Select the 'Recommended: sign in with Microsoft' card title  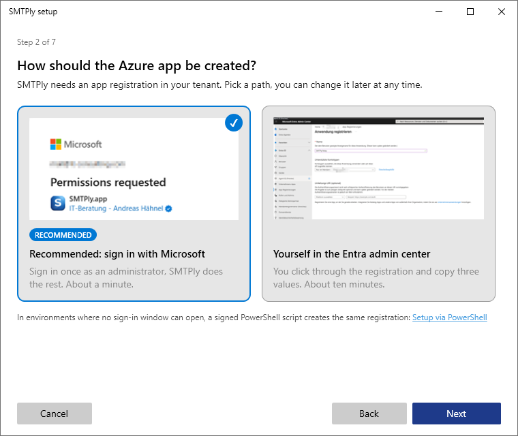coord(117,254)
